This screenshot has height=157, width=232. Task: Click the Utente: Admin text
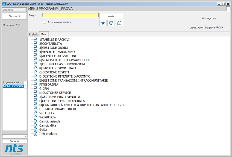pyautogui.click(x=196, y=28)
